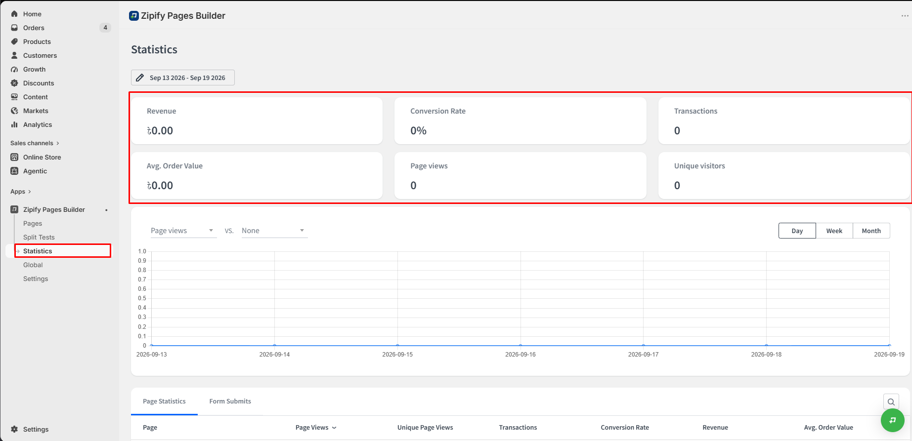Expand the Sales channels section
Viewport: 912px width, 441px height.
(35, 143)
